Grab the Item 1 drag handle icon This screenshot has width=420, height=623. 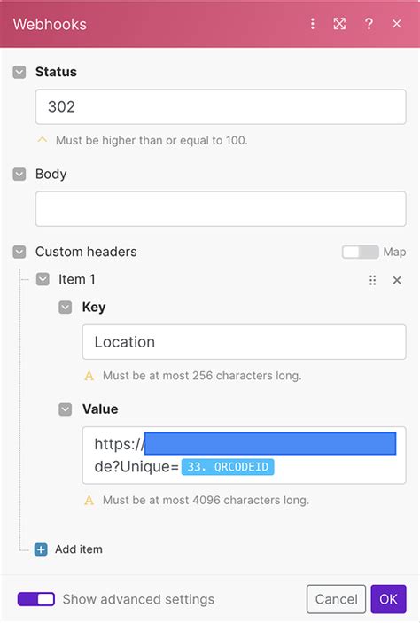[x=372, y=280]
